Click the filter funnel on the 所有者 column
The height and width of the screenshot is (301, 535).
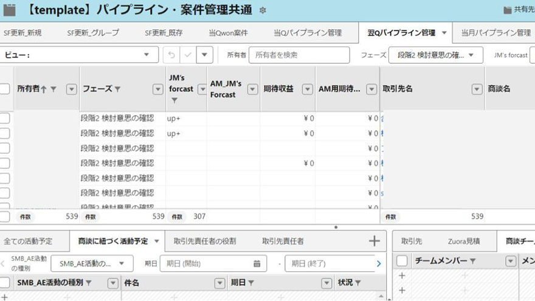coord(53,89)
